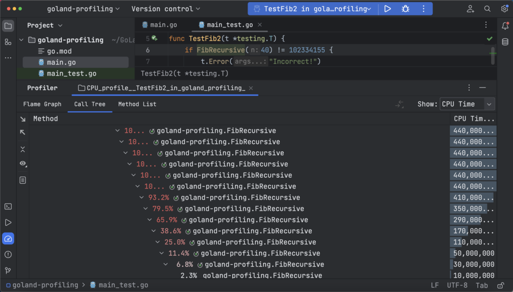Debug the TestFib2 configuration
The image size is (513, 292).
tap(405, 9)
